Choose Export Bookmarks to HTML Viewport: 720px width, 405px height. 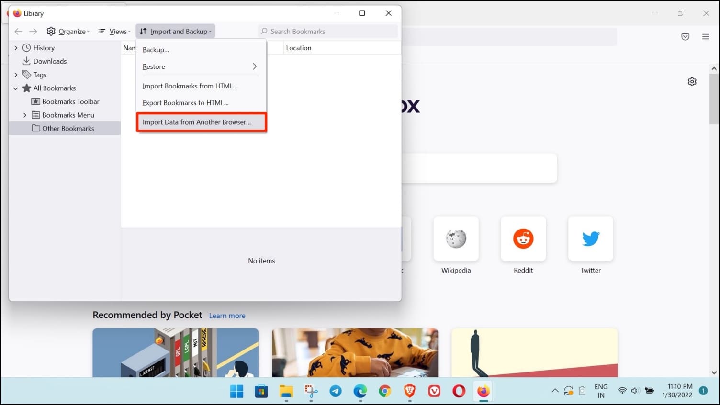tap(186, 102)
